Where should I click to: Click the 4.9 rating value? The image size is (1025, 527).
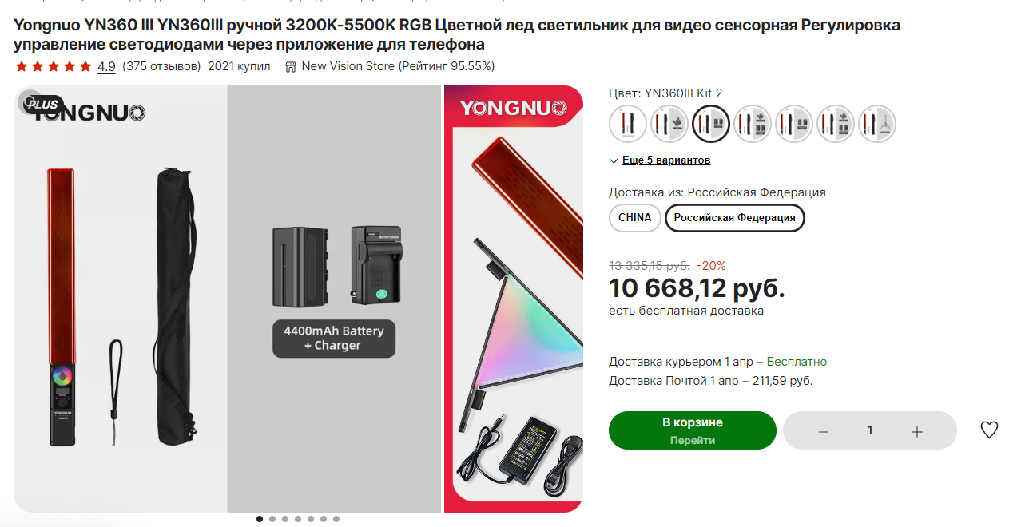click(x=106, y=66)
